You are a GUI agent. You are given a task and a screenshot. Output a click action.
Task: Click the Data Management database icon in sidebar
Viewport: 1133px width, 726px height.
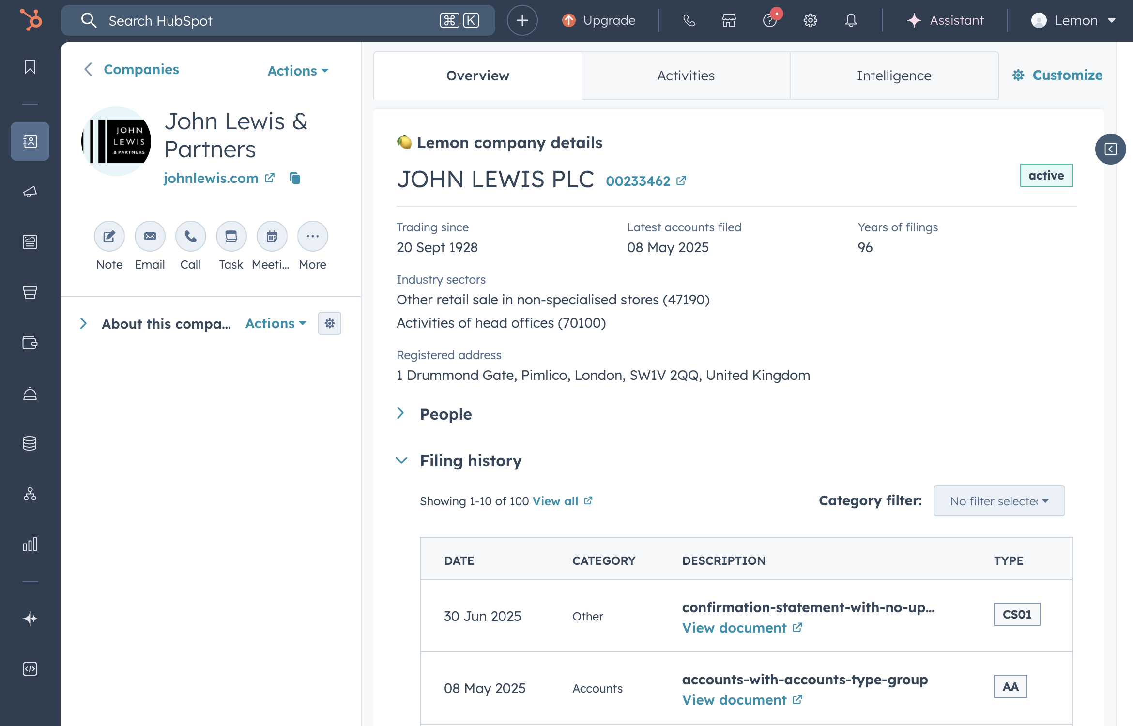(30, 443)
